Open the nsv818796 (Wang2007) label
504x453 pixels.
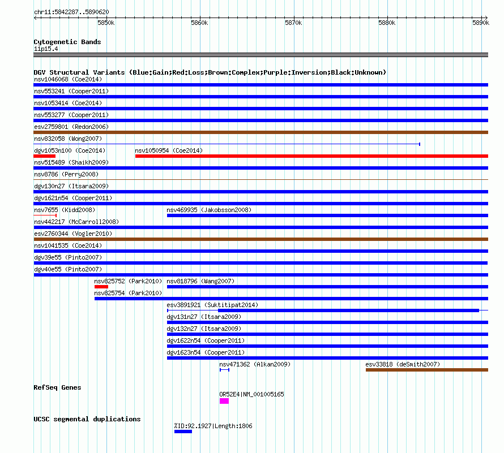click(200, 281)
